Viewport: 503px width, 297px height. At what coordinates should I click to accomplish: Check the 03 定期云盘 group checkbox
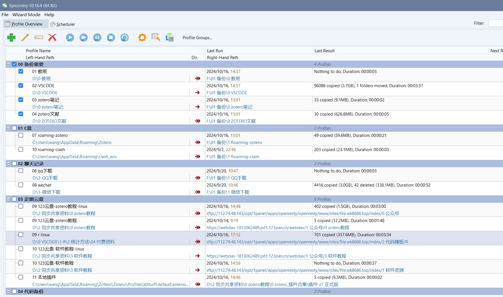click(x=14, y=199)
